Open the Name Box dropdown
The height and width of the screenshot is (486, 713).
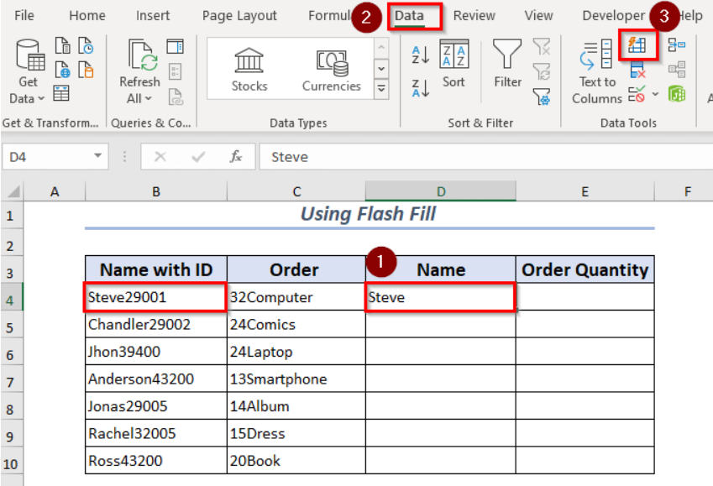click(x=97, y=156)
